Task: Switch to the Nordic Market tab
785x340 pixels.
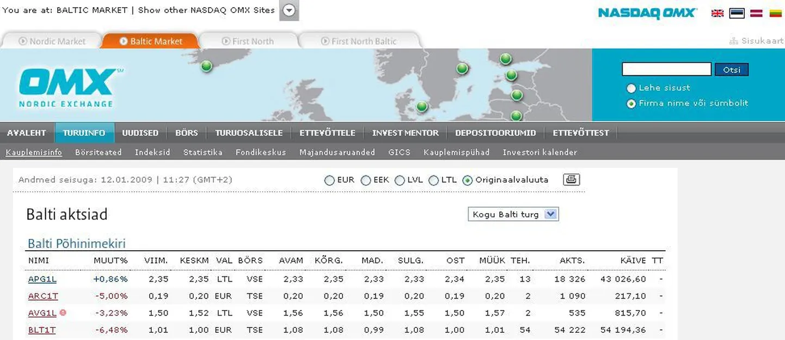Action: click(52, 41)
